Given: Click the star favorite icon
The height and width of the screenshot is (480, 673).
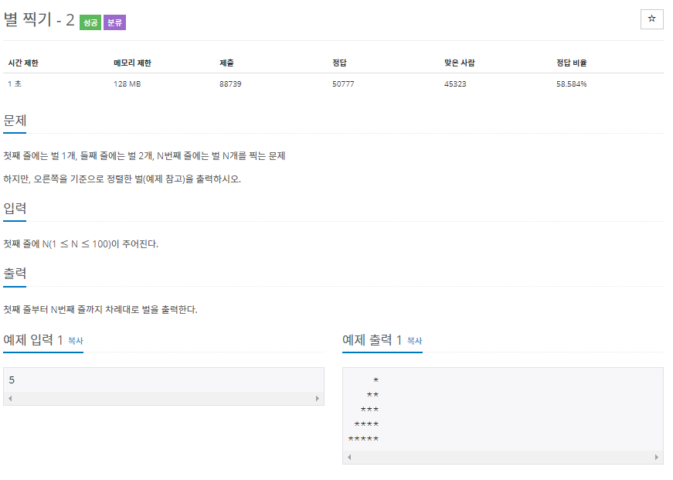Looking at the screenshot, I should (651, 19).
